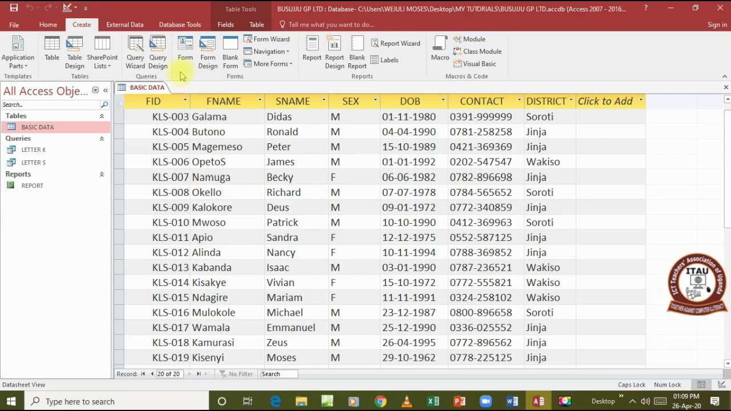Open Table Design from the ribbon
Viewport: 731px width, 411px height.
75,53
